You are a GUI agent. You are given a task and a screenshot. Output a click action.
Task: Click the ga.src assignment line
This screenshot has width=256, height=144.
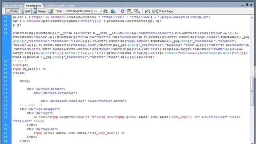pyautogui.click(x=111, y=17)
